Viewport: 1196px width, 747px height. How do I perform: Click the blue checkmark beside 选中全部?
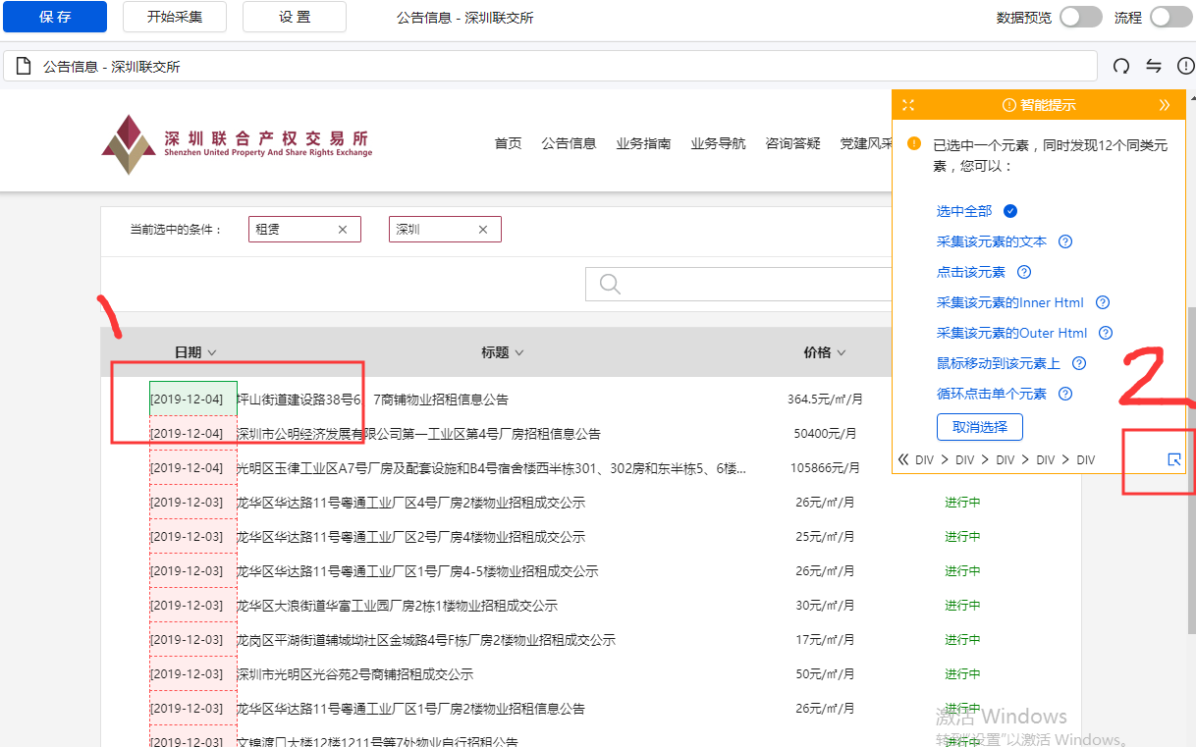click(1010, 211)
